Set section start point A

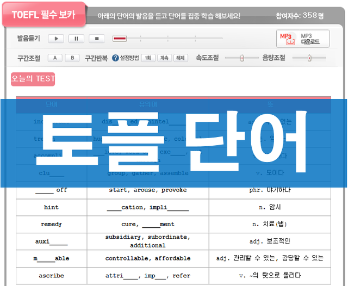[55, 58]
